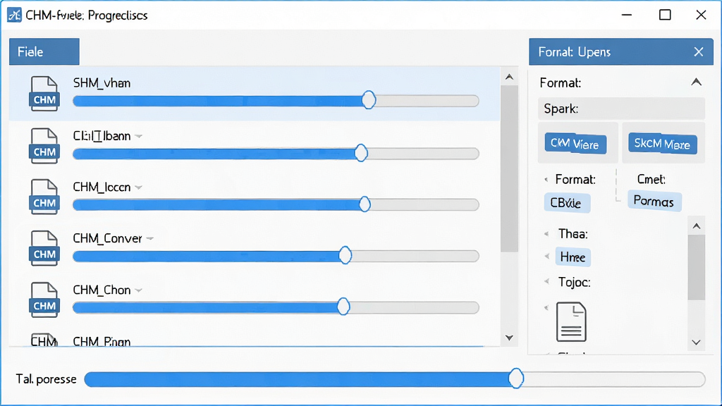Expand the dropdown arrow beside CHM_Chon
Image resolution: width=722 pixels, height=406 pixels.
coord(139,290)
